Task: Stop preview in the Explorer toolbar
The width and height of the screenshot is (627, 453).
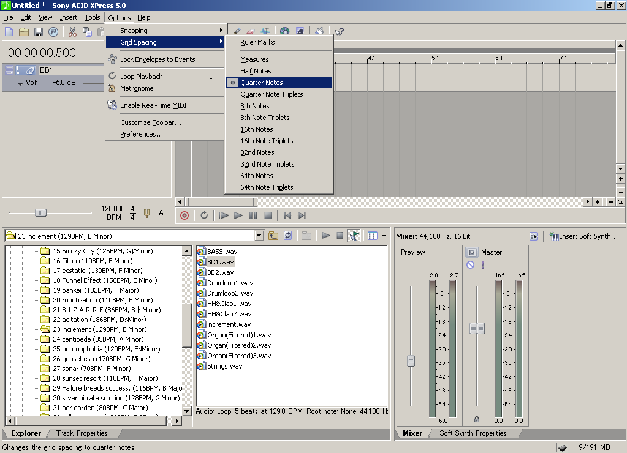Action: coord(340,236)
